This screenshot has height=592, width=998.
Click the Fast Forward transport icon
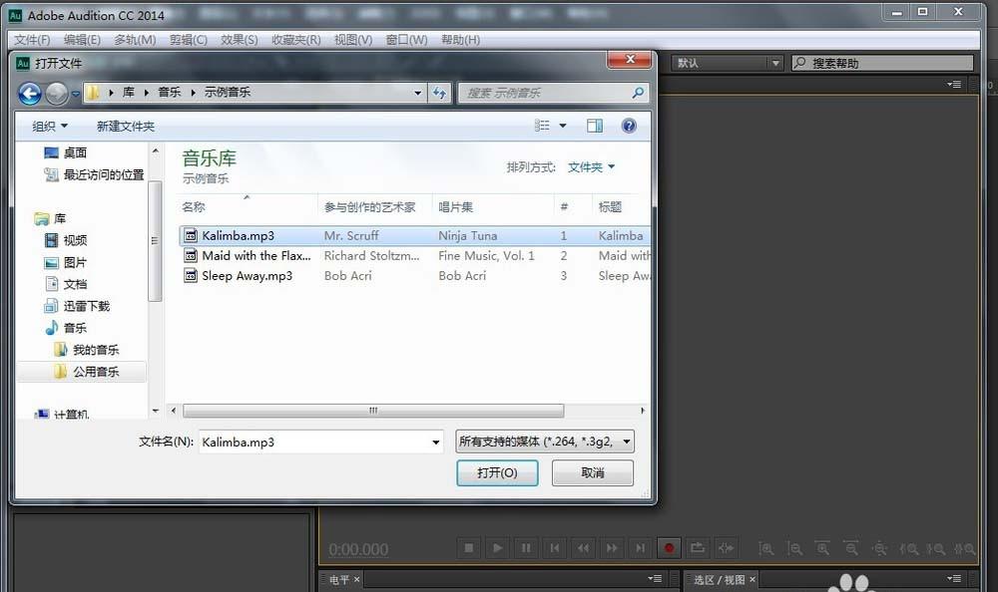tap(612, 548)
